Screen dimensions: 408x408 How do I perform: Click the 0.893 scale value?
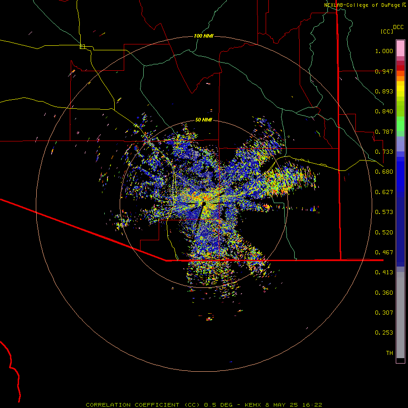pos(384,91)
